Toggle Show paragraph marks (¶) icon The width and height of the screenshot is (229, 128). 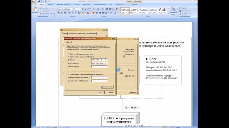(x=117, y=9)
